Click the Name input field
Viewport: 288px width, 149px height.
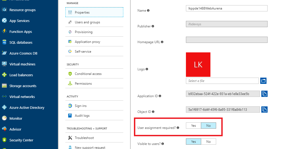[227, 8]
